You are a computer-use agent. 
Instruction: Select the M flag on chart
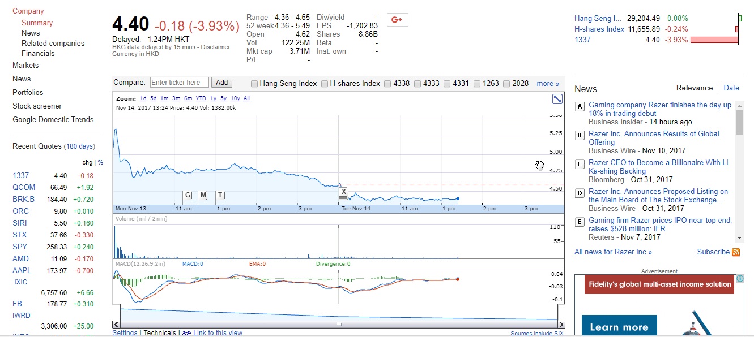coord(203,195)
